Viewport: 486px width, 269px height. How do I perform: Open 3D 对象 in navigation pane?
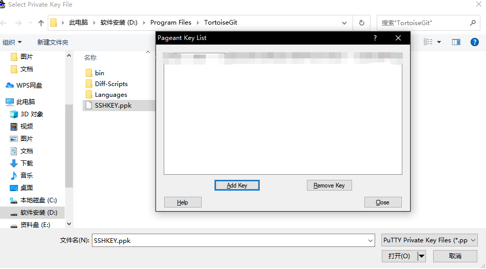coord(27,114)
